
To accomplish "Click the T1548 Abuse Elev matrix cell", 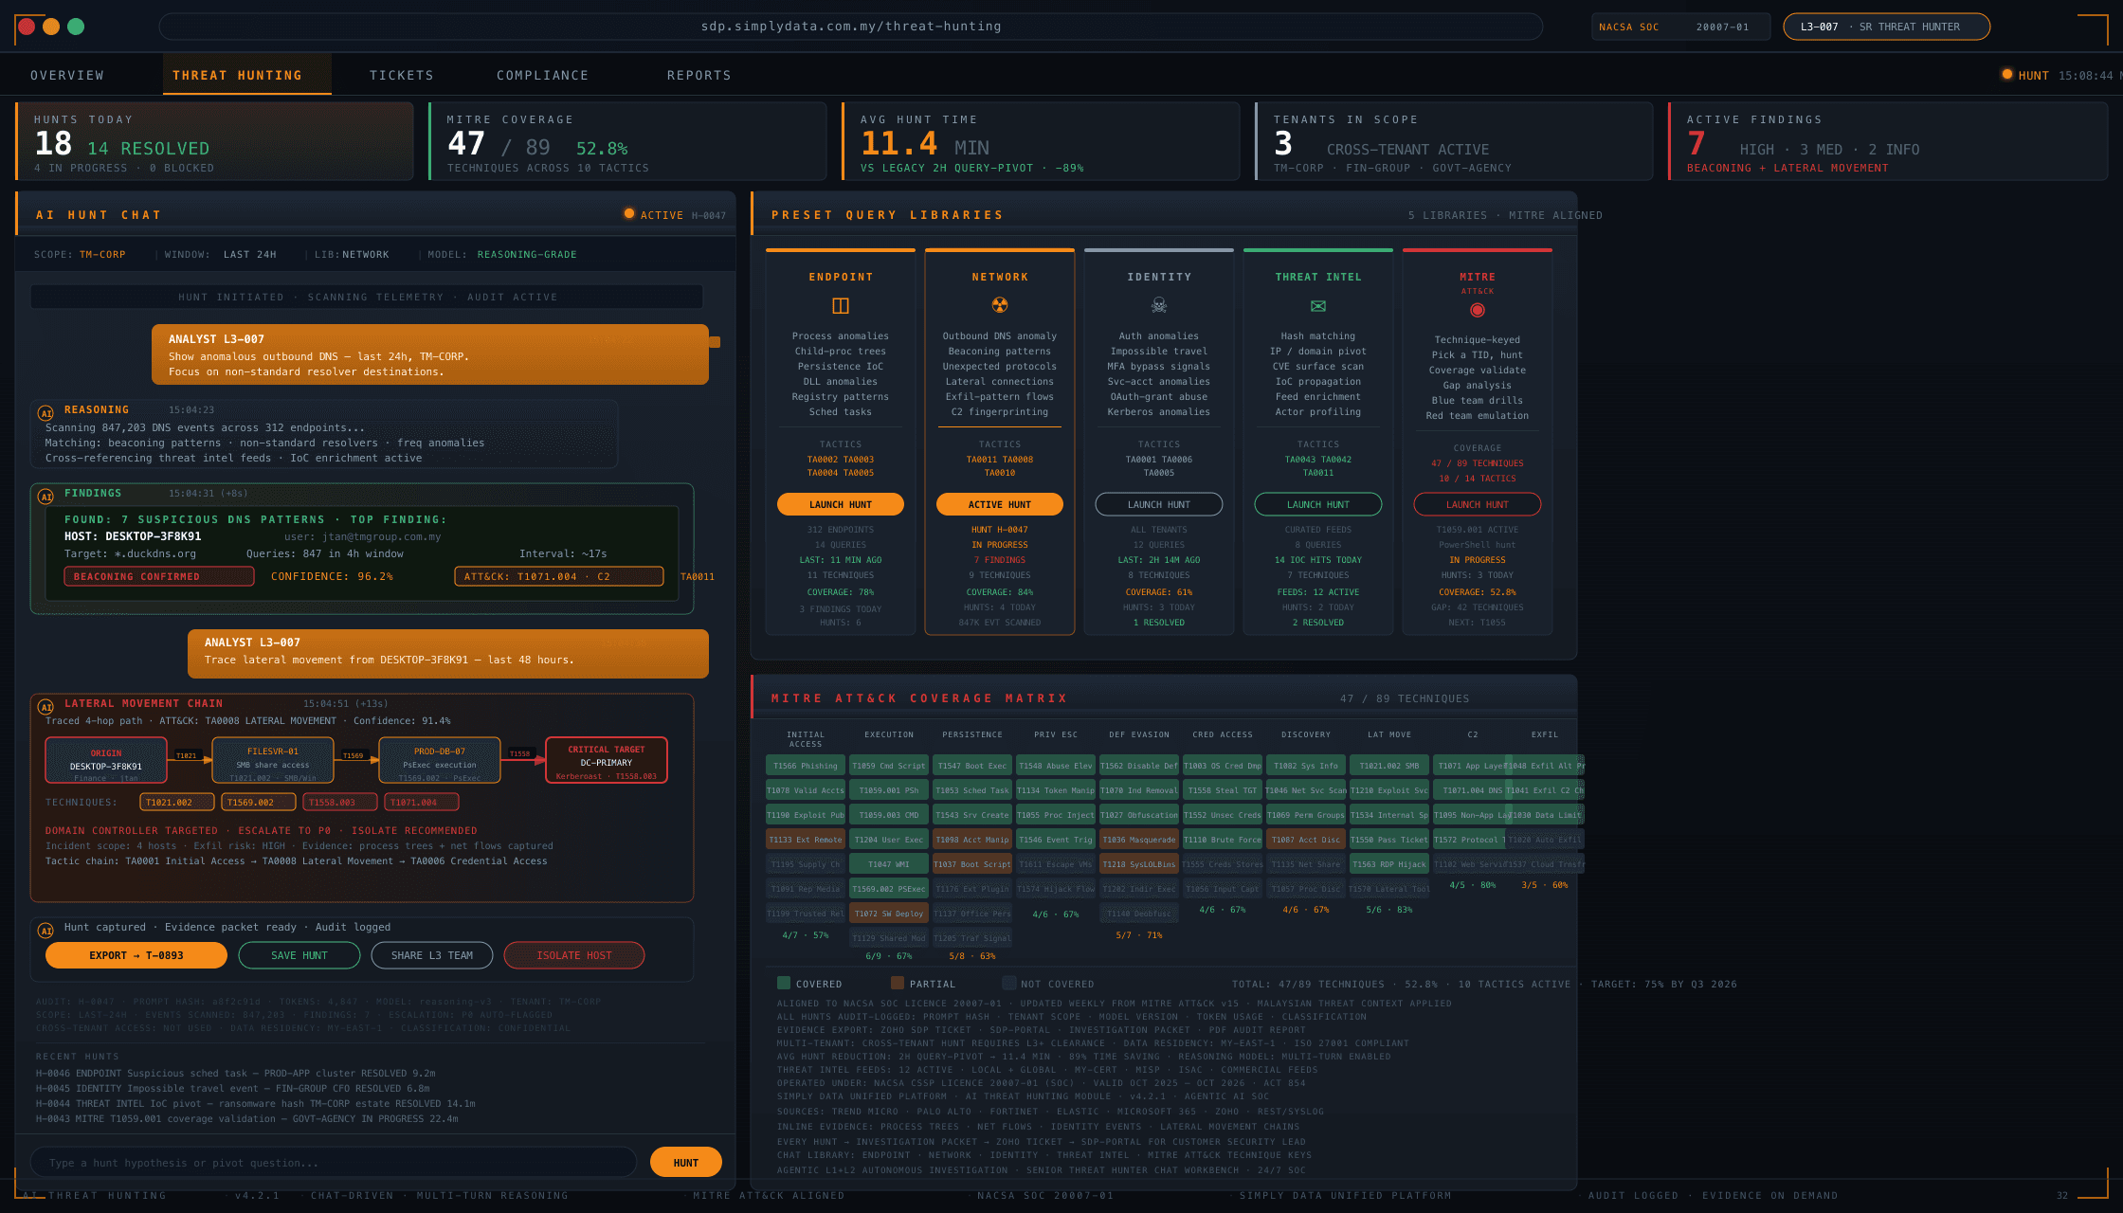I will [1056, 766].
